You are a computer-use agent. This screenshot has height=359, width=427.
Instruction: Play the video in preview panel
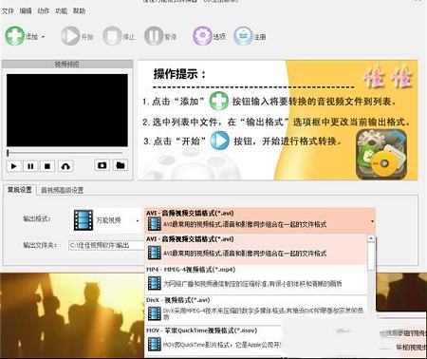point(13,166)
